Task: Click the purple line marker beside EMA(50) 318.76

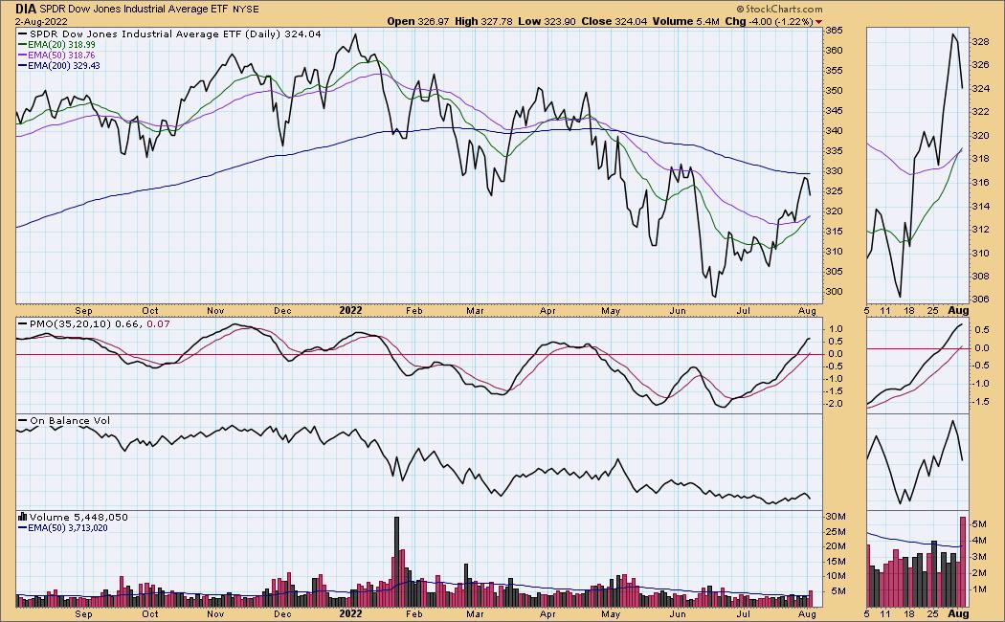Action: [x=22, y=56]
